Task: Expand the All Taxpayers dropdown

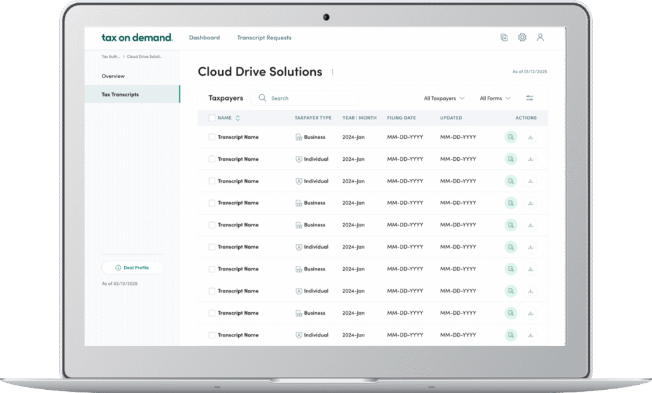Action: click(x=444, y=99)
